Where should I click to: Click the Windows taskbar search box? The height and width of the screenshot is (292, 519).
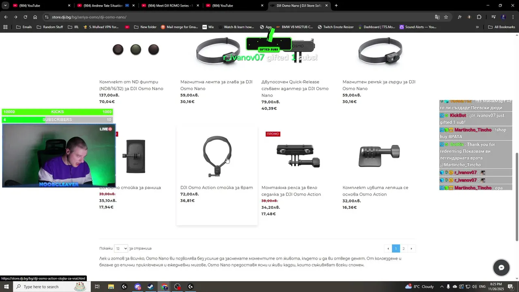[x=52, y=287]
